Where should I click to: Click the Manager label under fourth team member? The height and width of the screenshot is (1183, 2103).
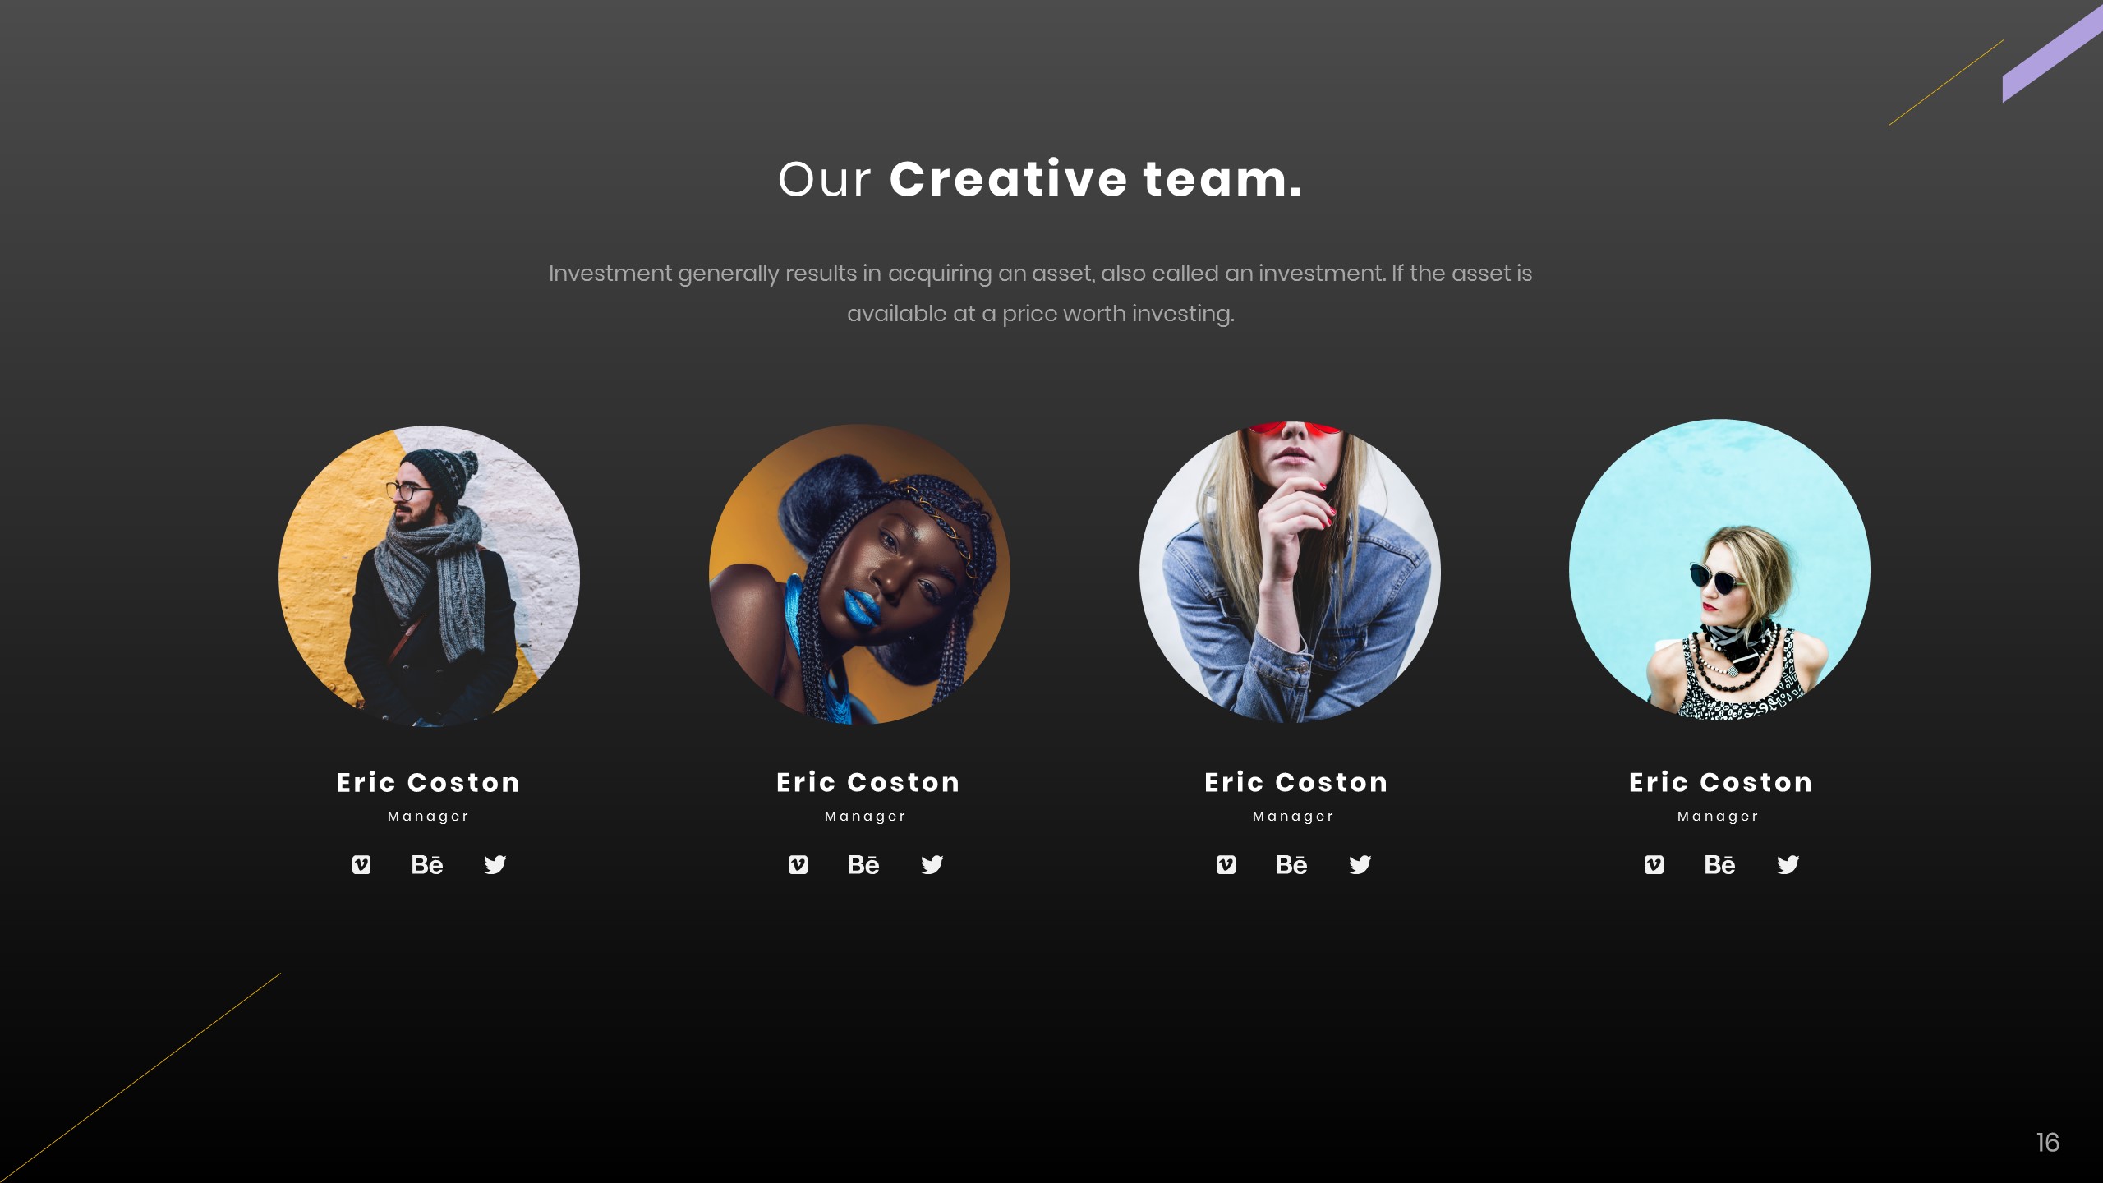[x=1718, y=817]
